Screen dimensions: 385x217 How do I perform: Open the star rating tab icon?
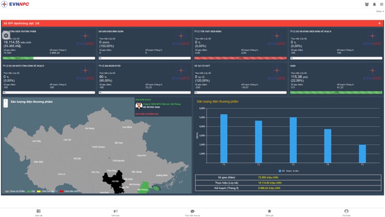tap(269, 211)
